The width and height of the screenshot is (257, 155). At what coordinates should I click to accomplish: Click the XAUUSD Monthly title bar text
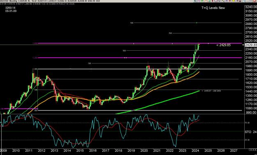(x=8, y=1)
